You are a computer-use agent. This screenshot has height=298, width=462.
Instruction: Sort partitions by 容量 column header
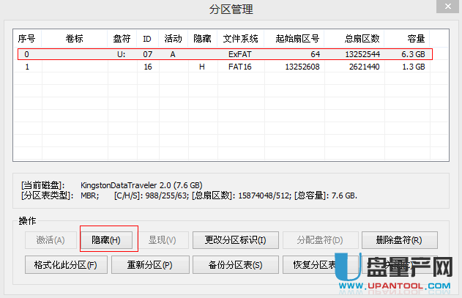(415, 38)
